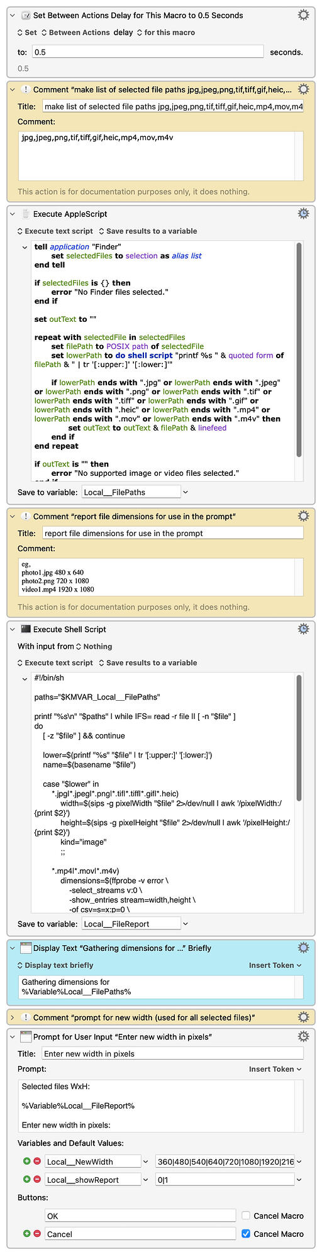Click the "prompt for new width" comment icon

pyautogui.click(x=26, y=1018)
